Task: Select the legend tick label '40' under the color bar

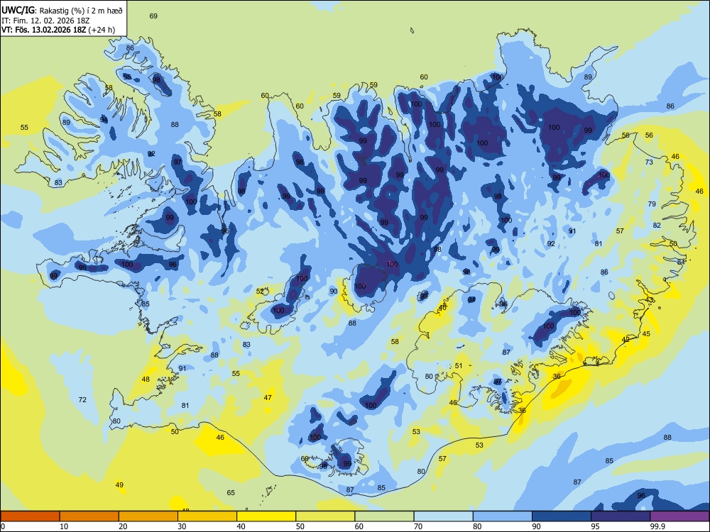Action: (x=241, y=526)
